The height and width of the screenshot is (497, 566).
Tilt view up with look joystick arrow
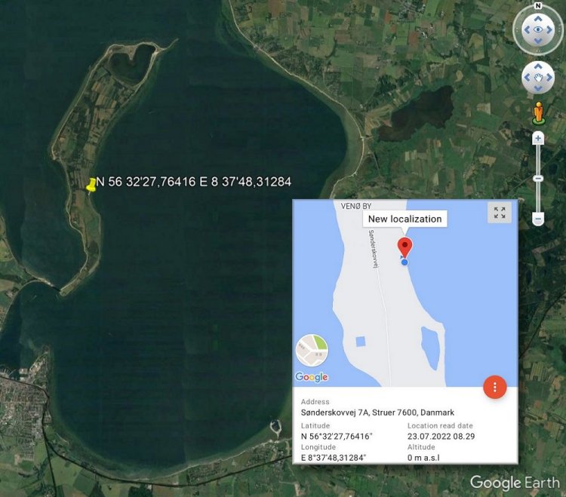538,19
